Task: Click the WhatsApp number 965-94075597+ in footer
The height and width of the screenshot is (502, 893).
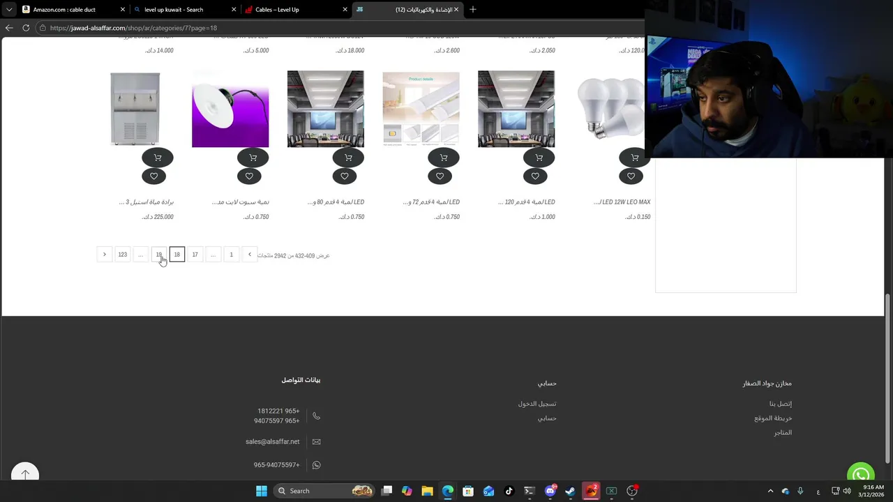Action: [276, 465]
